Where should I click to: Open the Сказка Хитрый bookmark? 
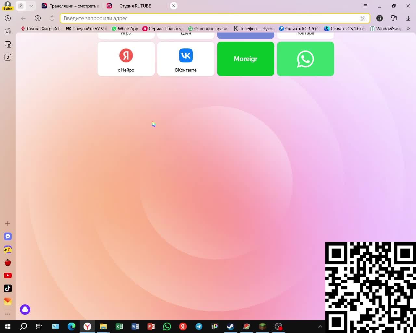click(x=41, y=29)
